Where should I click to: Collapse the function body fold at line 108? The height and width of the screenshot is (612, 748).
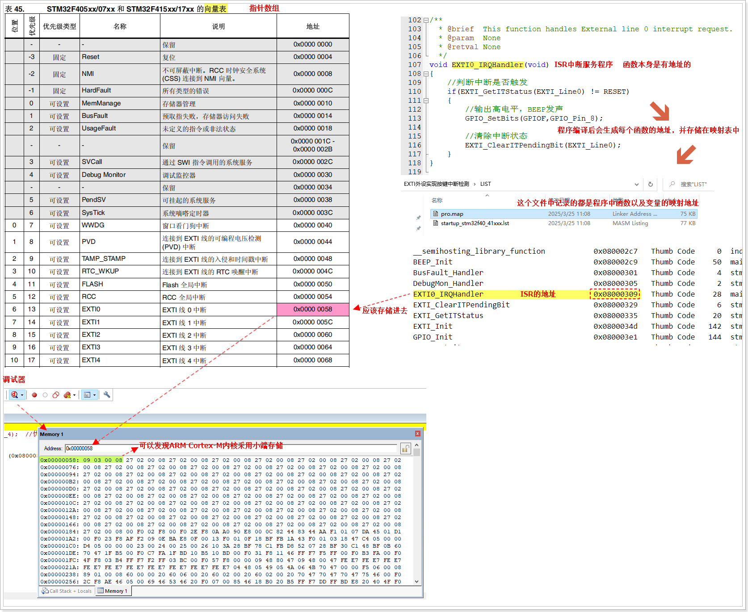click(426, 74)
